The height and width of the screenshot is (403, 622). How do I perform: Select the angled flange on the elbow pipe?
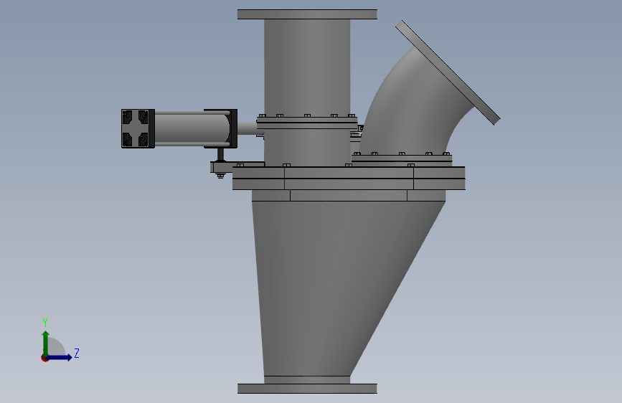click(x=448, y=72)
